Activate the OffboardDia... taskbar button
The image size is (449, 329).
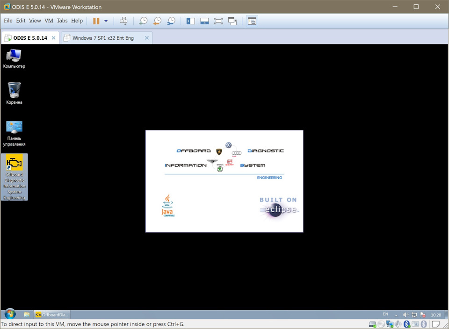pos(52,315)
